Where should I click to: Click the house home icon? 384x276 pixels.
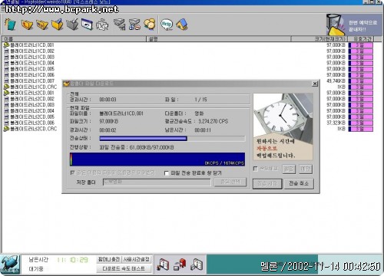coord(182,25)
